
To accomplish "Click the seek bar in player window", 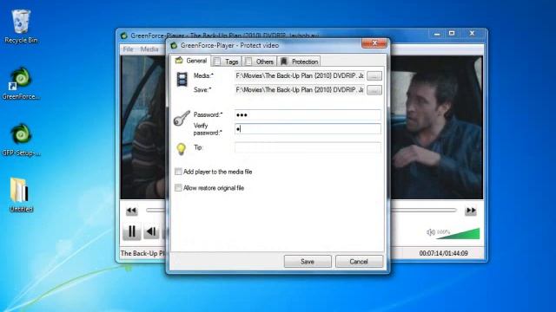I will click(423, 210).
